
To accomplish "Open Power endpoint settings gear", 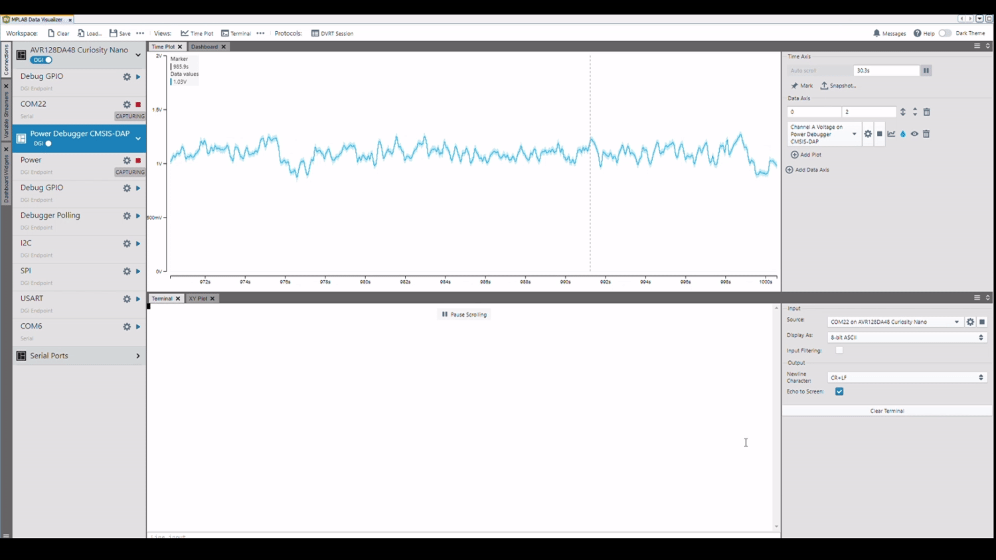I will [127, 161].
